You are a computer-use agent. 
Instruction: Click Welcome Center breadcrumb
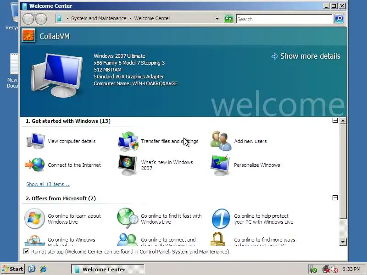pyautogui.click(x=152, y=18)
